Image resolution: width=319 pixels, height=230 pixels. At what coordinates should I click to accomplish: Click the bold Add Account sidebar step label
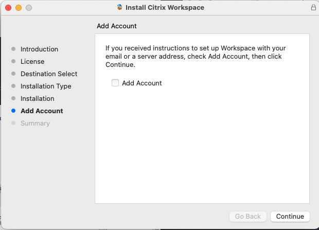tap(42, 111)
